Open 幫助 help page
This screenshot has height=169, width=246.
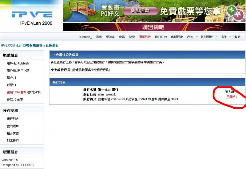coord(237,37)
